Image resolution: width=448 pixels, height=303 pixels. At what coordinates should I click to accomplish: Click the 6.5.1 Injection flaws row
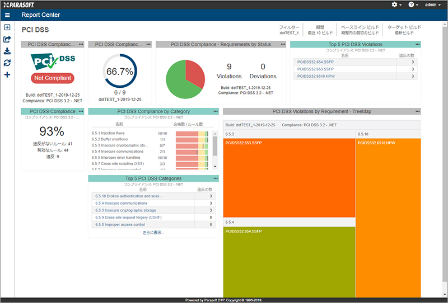click(151, 133)
